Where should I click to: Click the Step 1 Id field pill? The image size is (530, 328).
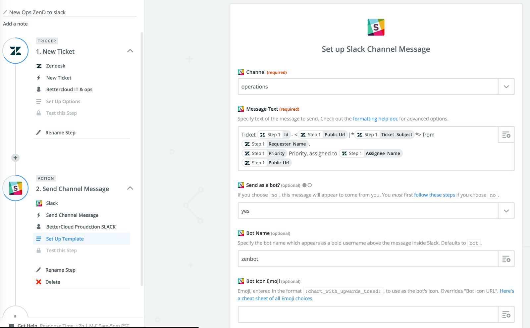pos(274,135)
